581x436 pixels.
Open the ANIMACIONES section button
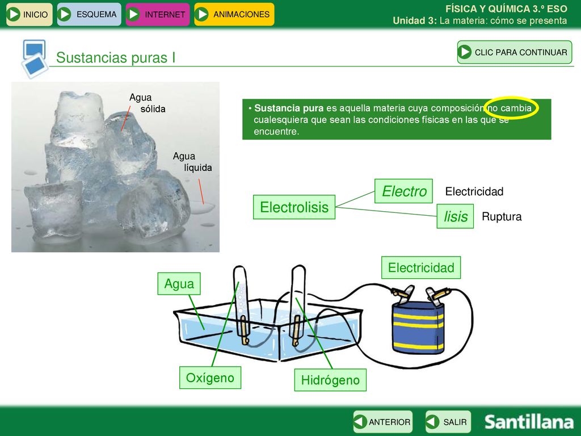coord(234,14)
